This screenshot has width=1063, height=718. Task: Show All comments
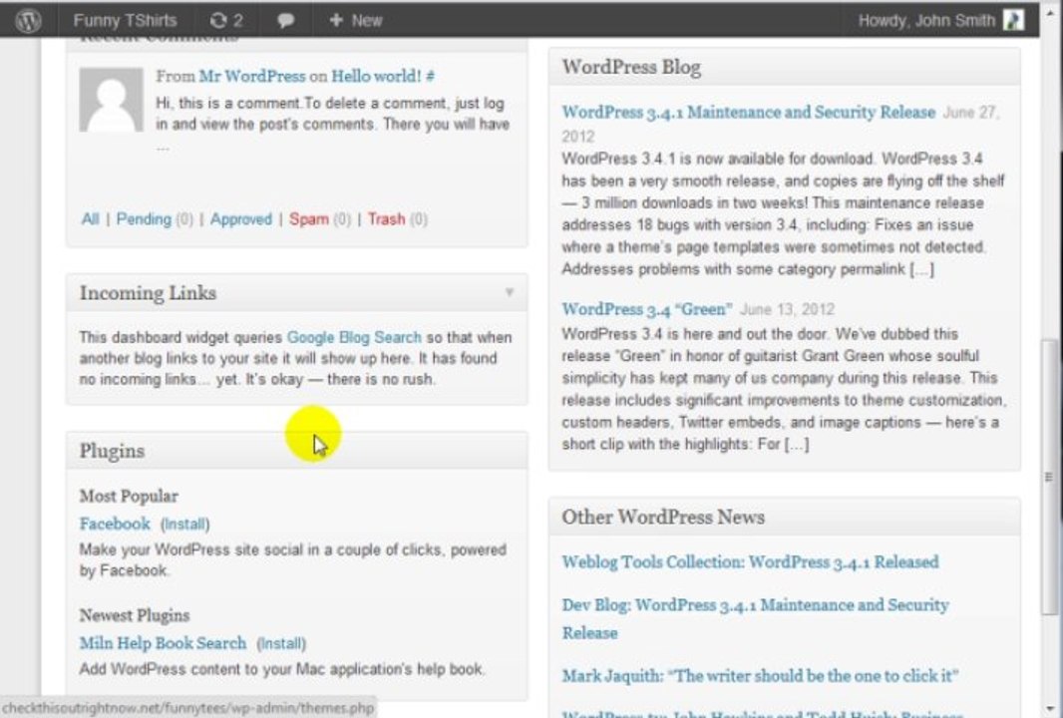click(x=90, y=219)
